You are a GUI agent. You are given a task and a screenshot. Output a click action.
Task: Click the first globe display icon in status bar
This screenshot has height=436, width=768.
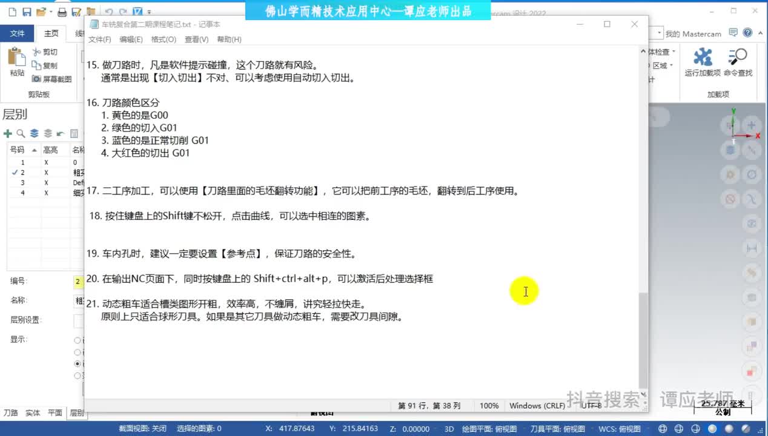pyautogui.click(x=663, y=429)
